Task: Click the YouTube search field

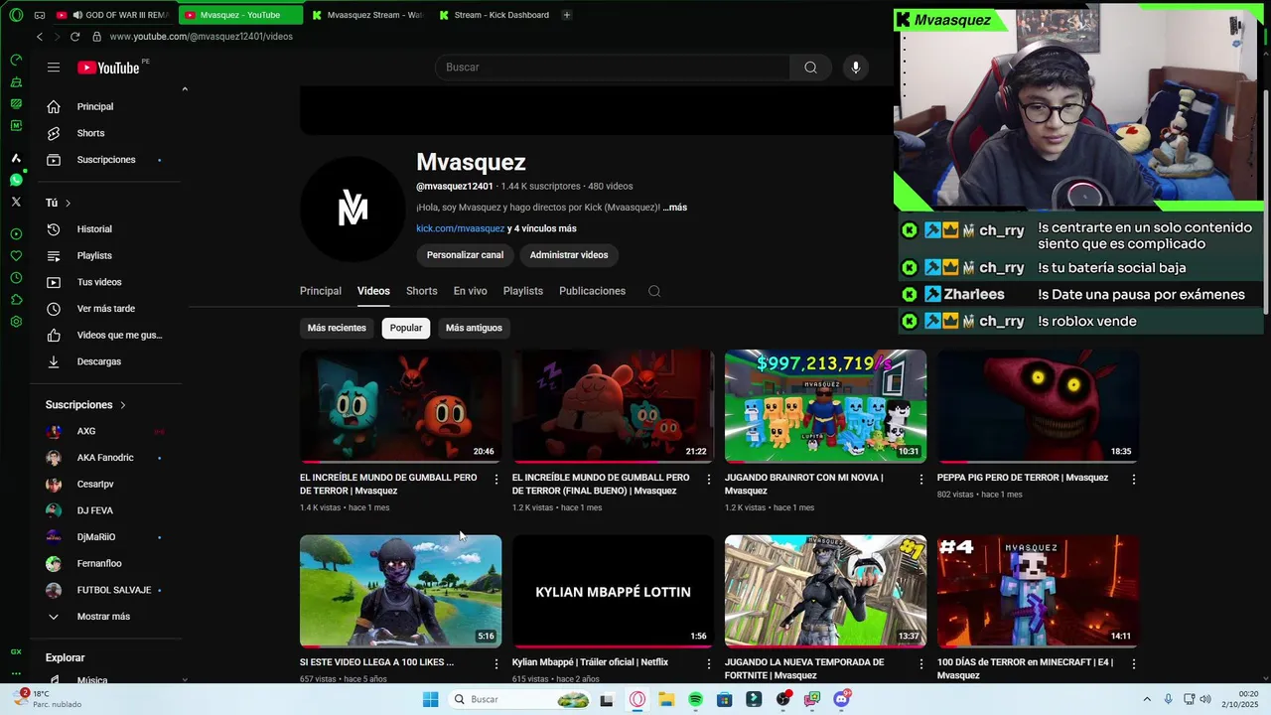Action: (x=613, y=68)
